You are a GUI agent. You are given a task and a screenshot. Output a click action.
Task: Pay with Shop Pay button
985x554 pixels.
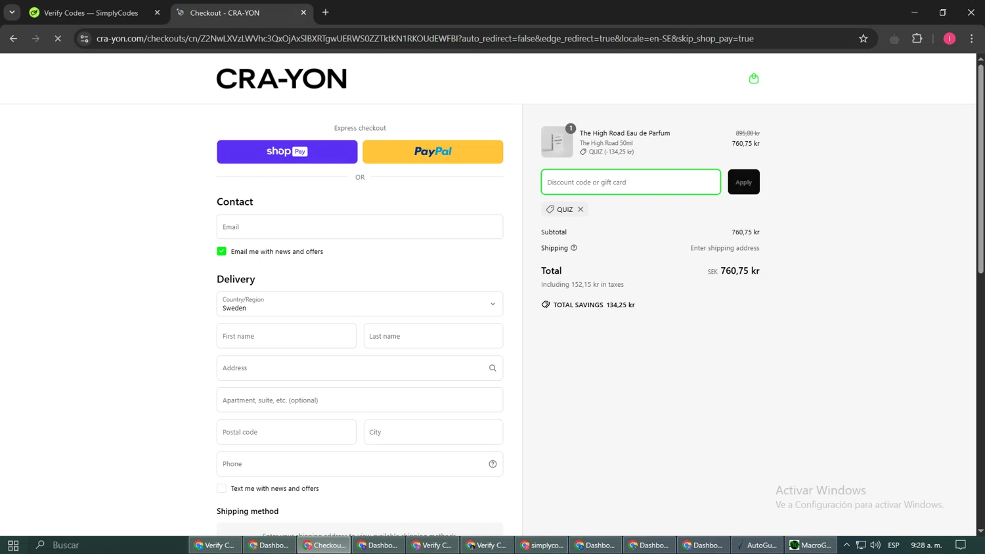point(287,152)
